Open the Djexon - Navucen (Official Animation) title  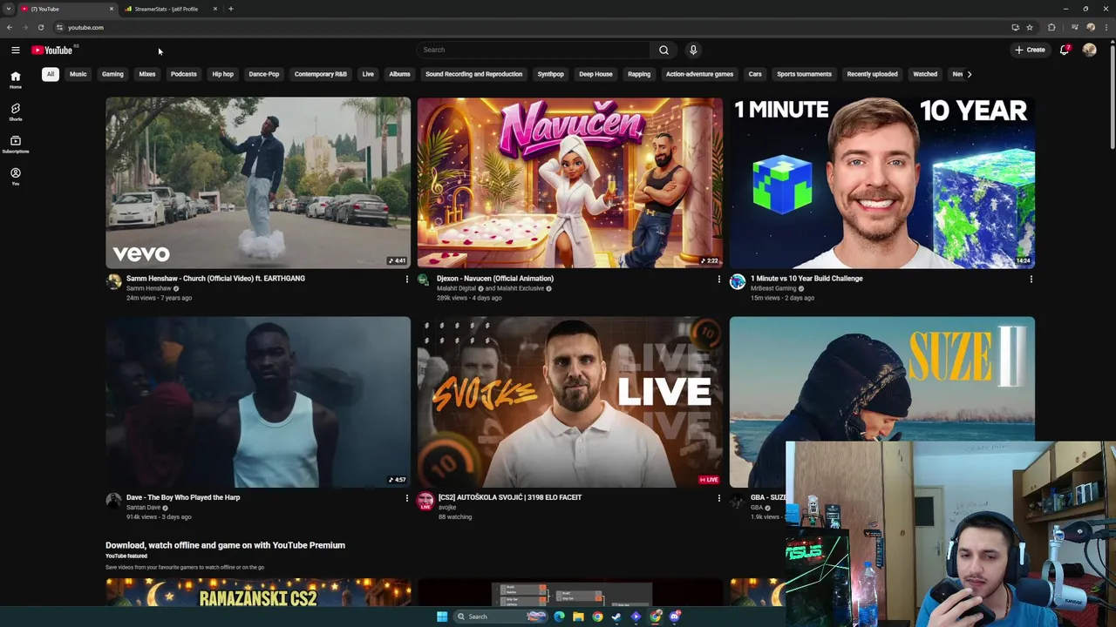point(495,279)
